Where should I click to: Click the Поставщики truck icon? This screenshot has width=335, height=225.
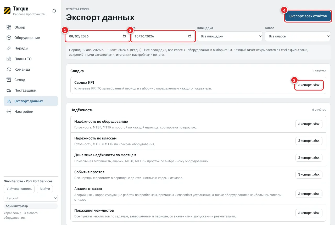coord(9,91)
